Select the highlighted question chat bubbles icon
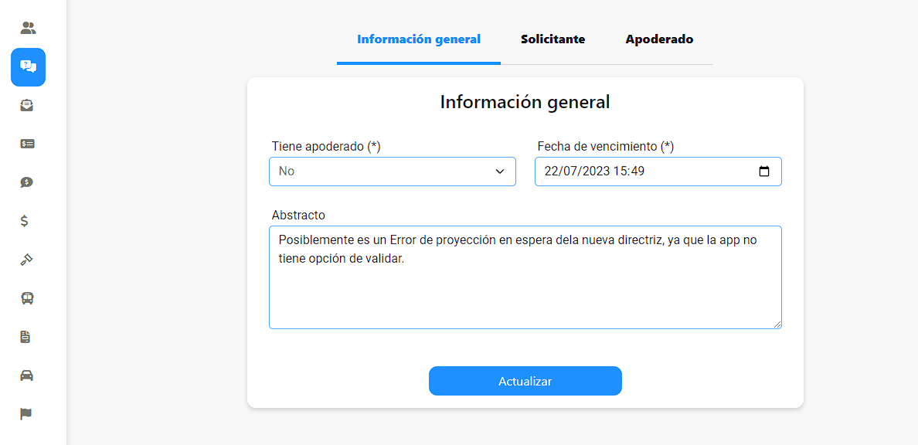This screenshot has height=445, width=918. click(28, 66)
